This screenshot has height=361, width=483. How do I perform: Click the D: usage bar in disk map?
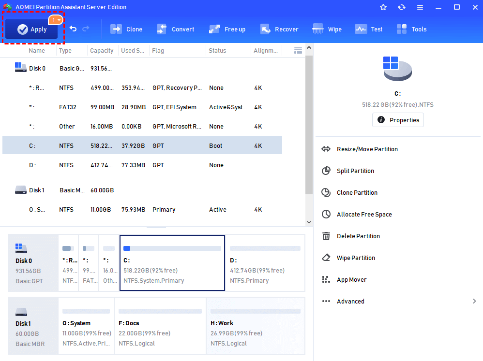point(265,248)
